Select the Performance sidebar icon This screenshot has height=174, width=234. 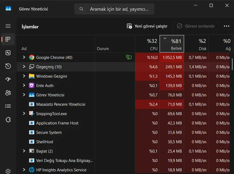pyautogui.click(x=8, y=53)
